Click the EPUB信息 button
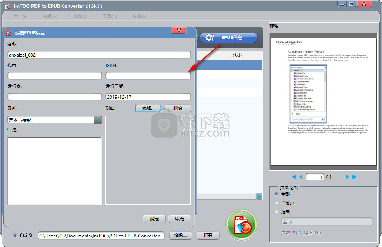 click(228, 38)
